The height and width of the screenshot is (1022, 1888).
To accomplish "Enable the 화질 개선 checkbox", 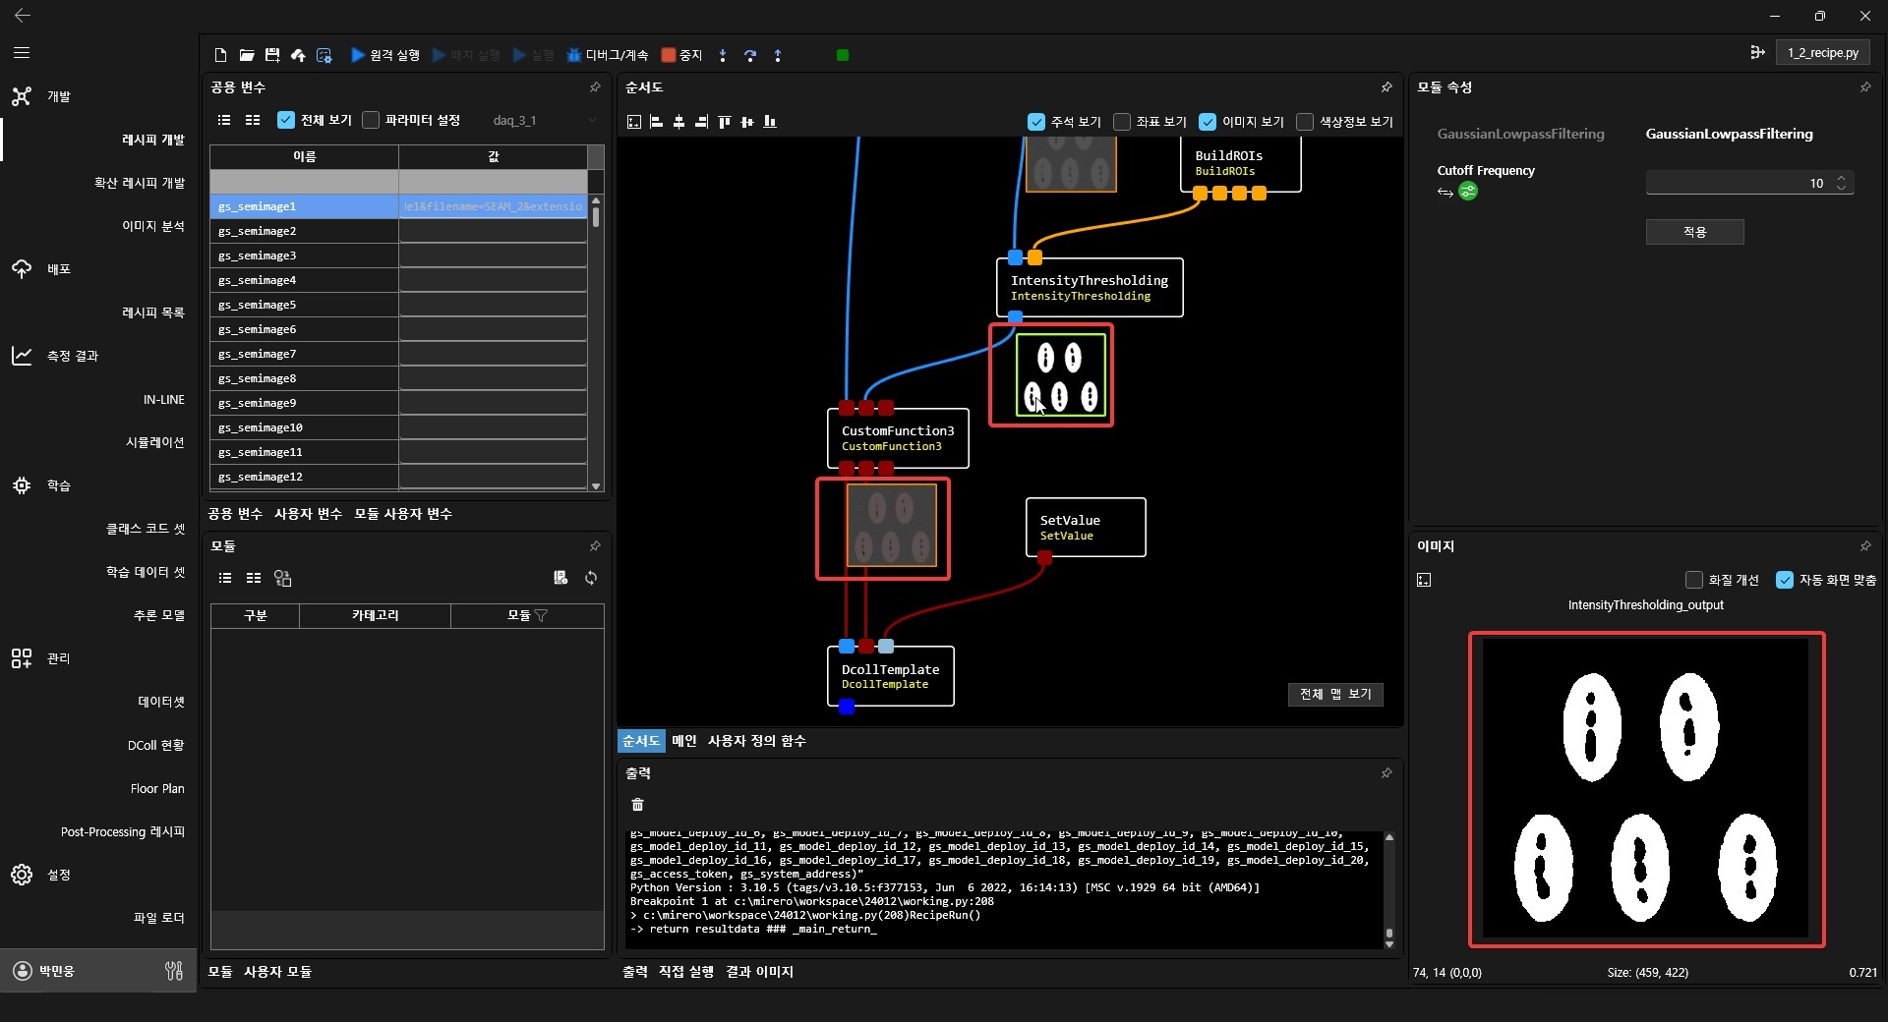I will tap(1693, 580).
